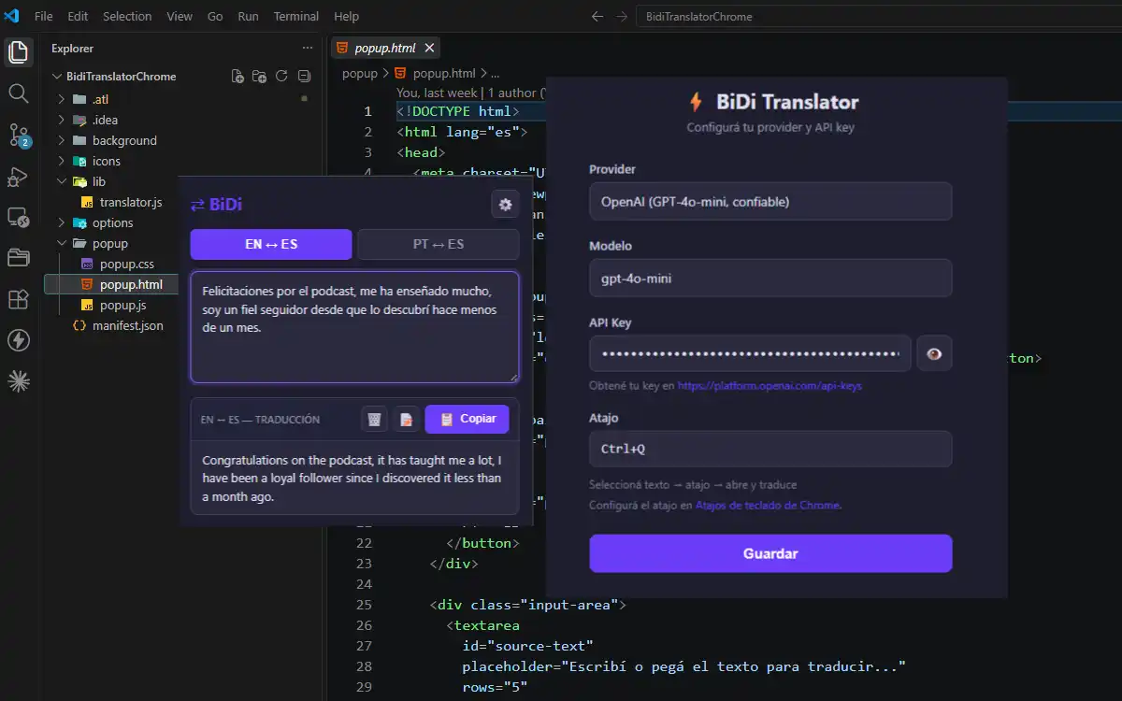Open the Run and Debug view
The height and width of the screenshot is (701, 1122).
(19, 176)
